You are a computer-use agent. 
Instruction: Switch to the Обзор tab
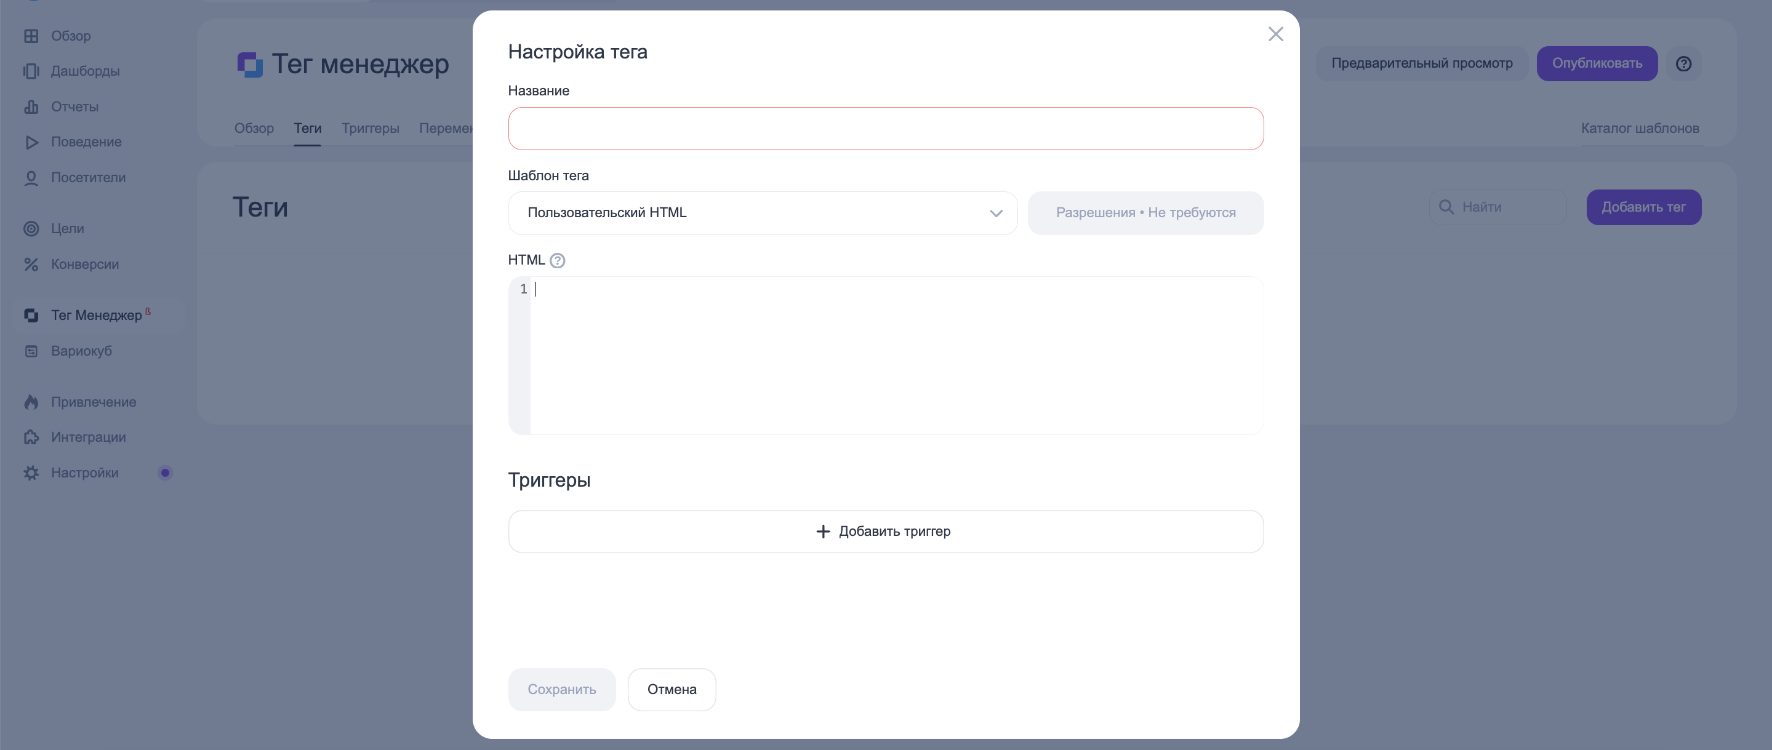(254, 129)
